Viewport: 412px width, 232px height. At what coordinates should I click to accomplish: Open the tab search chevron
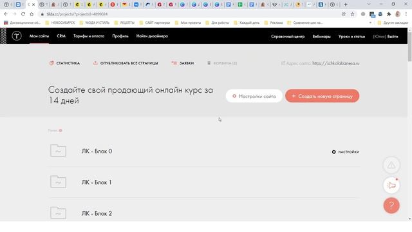(x=369, y=5)
